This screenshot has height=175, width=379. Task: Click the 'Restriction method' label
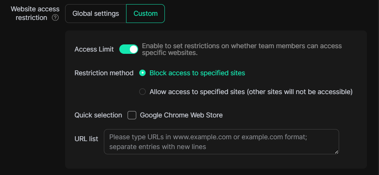(104, 73)
